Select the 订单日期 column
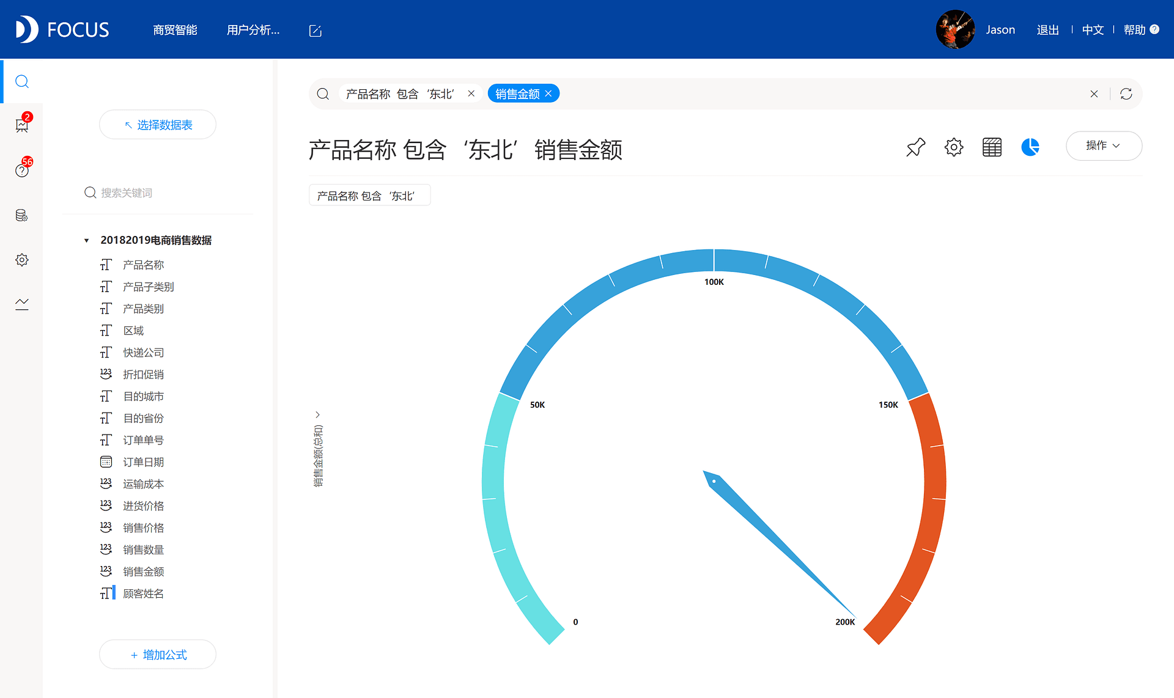The width and height of the screenshot is (1174, 698). click(x=143, y=462)
